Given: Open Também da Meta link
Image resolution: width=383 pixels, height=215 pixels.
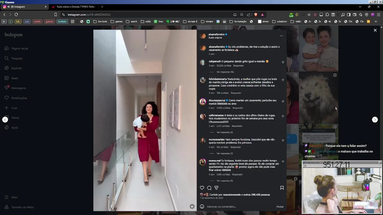Looking at the screenshot, I should [19, 207].
